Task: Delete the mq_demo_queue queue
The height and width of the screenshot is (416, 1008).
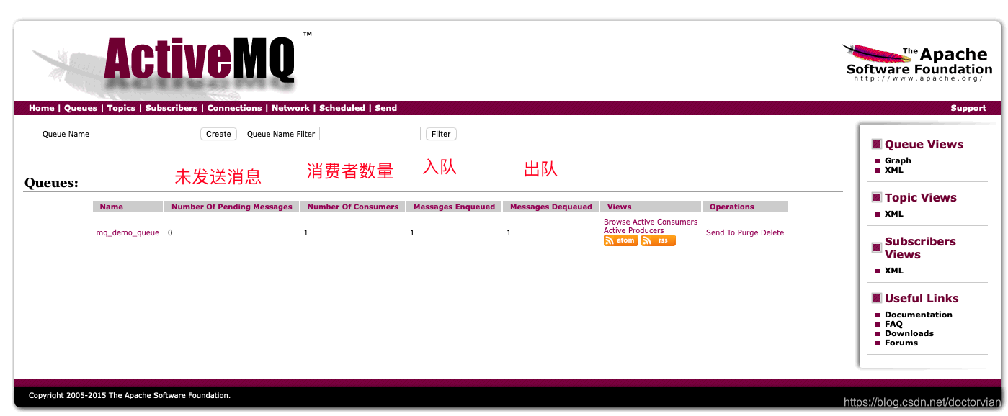Action: 772,233
